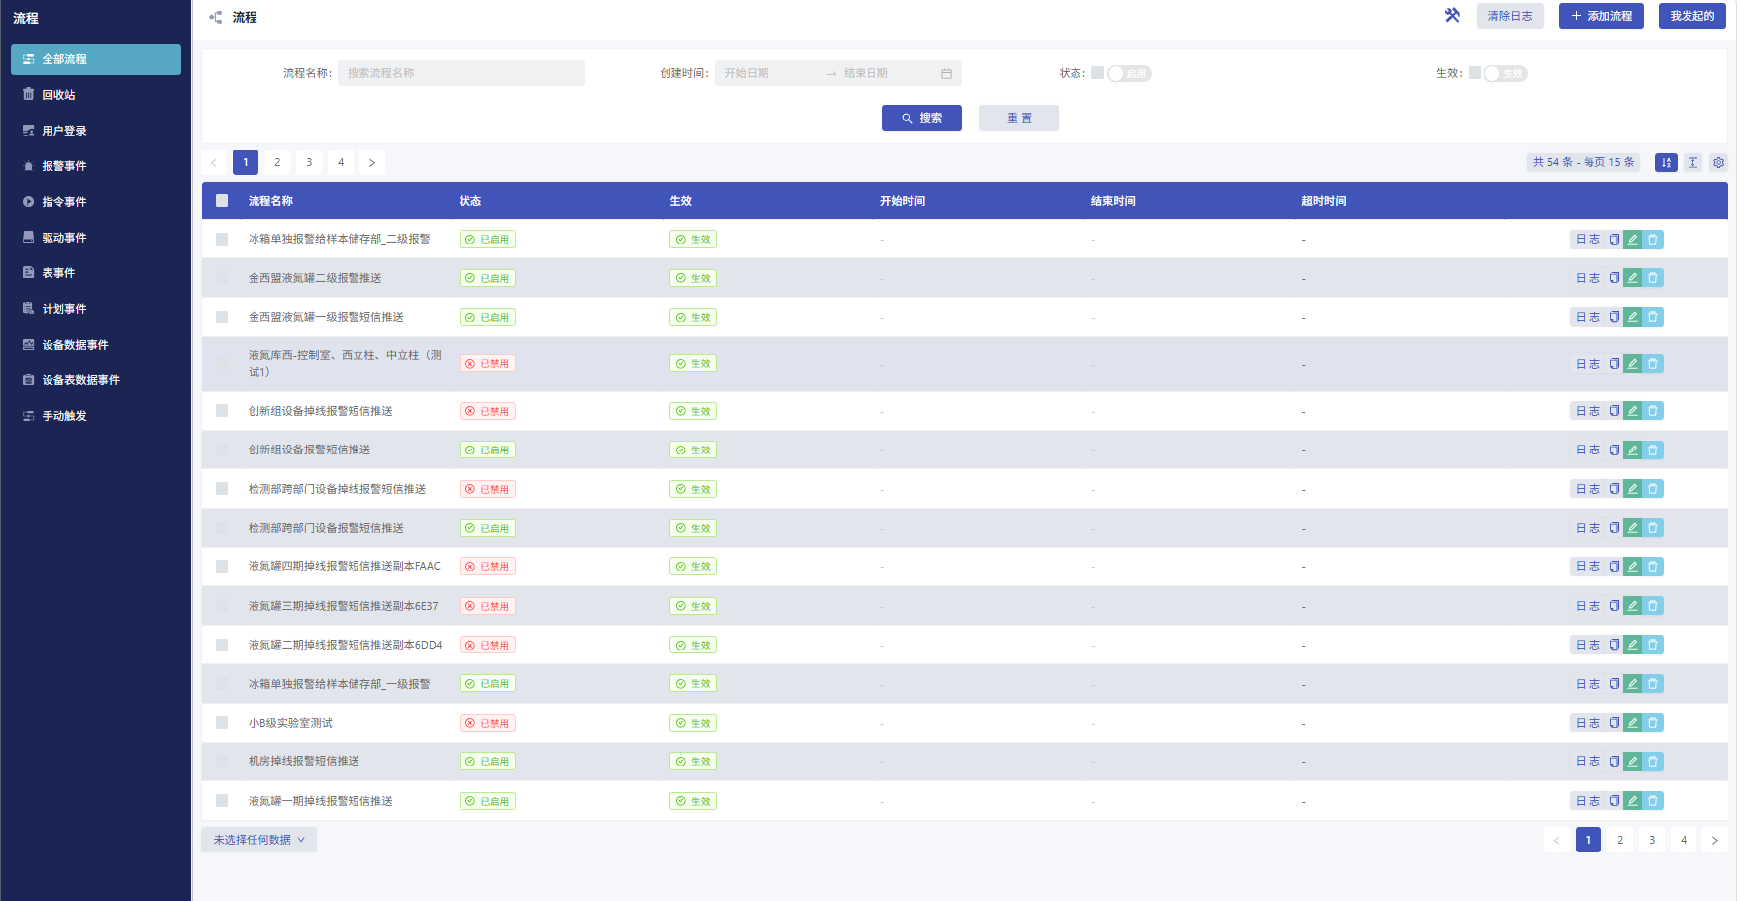Check the 状态 filter checkbox

pos(1097,72)
